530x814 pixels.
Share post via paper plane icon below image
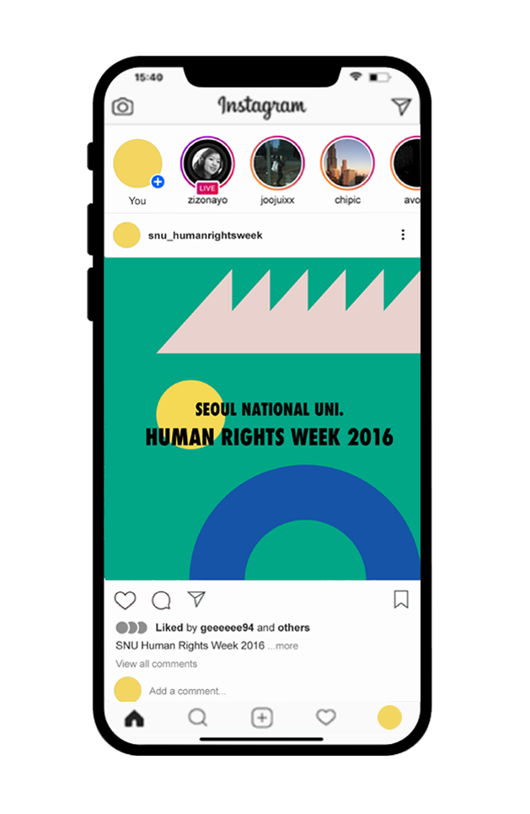click(196, 599)
